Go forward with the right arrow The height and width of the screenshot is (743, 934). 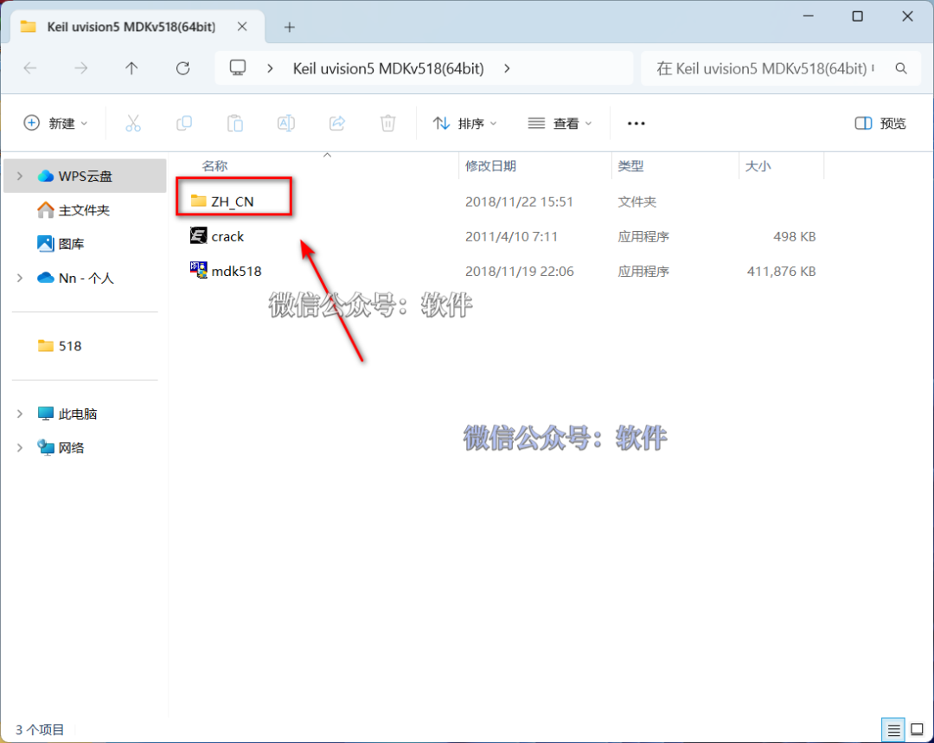click(x=81, y=68)
